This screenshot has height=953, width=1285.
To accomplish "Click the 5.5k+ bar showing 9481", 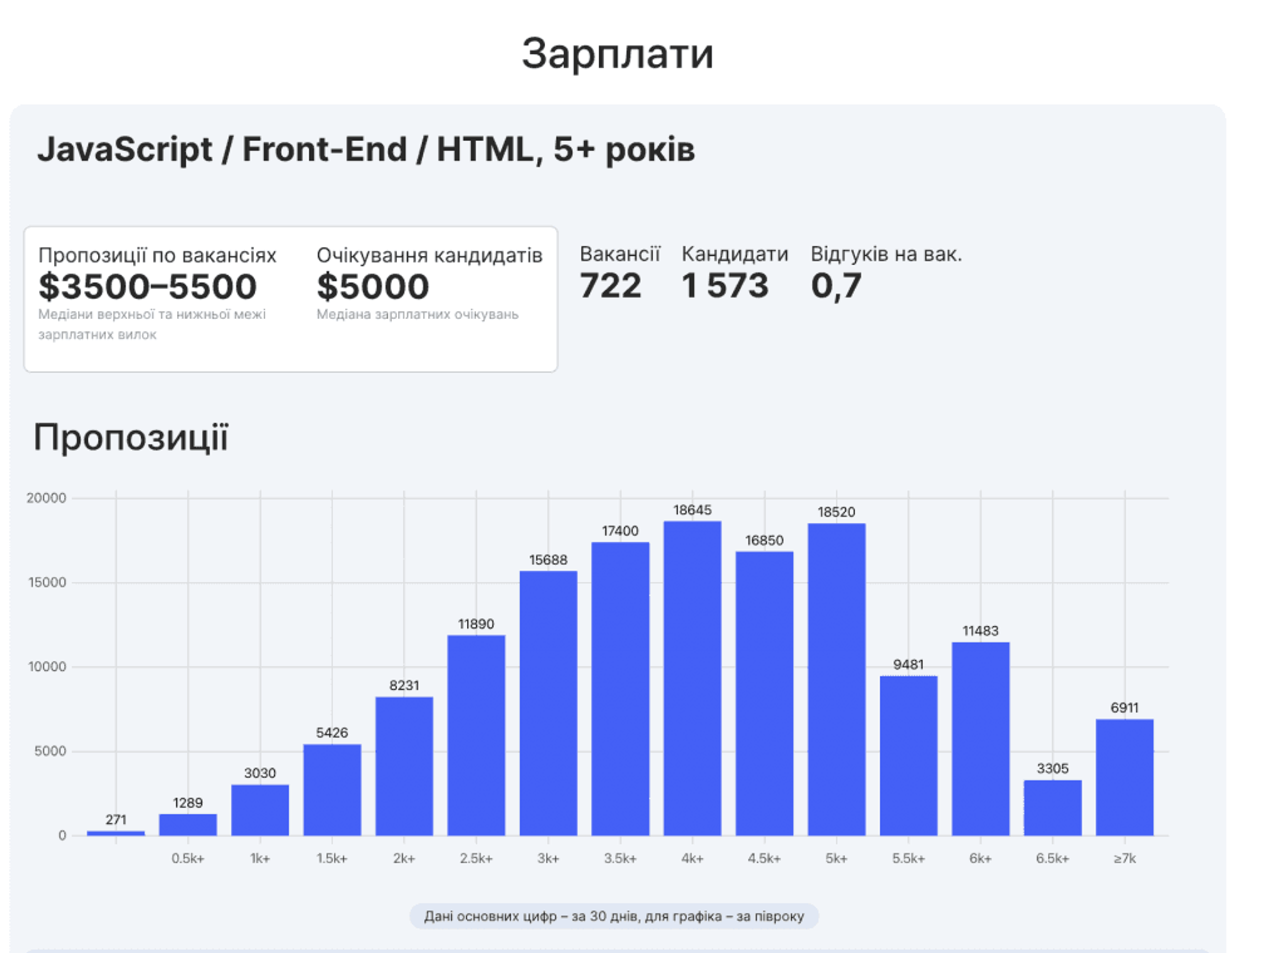I will [x=908, y=756].
